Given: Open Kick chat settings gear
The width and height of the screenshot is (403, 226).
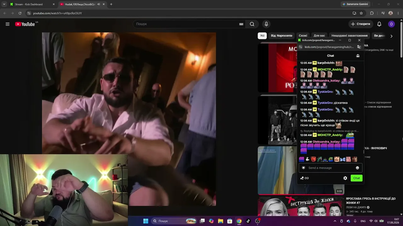Looking at the screenshot, I should click(345, 178).
